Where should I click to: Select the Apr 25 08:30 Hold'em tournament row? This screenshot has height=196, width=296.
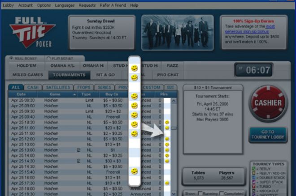90,100
